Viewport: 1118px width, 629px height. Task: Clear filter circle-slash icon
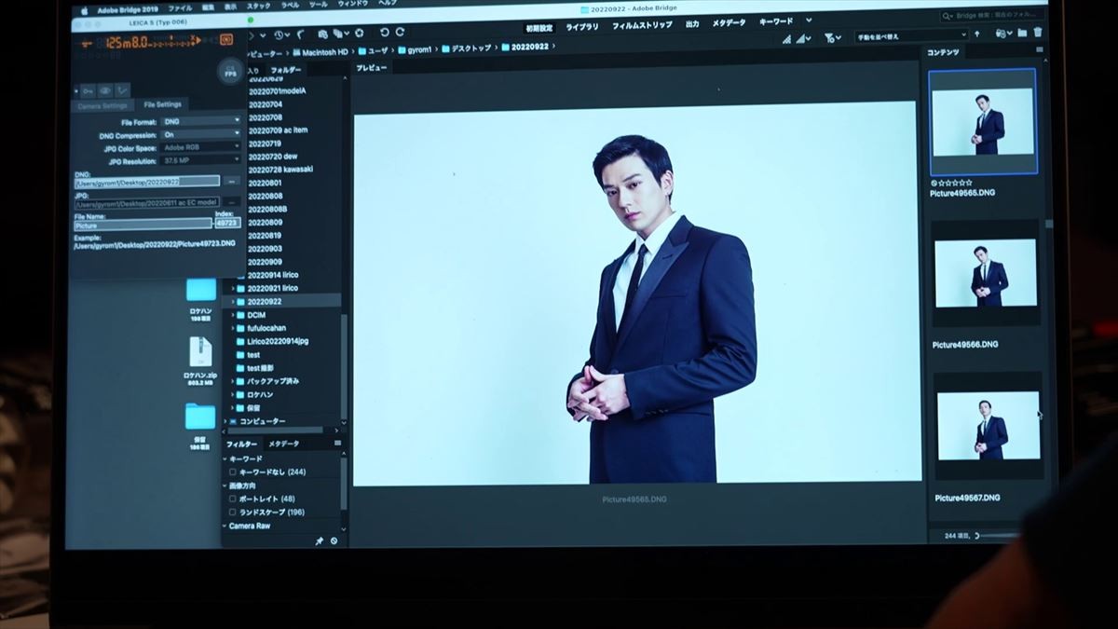click(334, 541)
